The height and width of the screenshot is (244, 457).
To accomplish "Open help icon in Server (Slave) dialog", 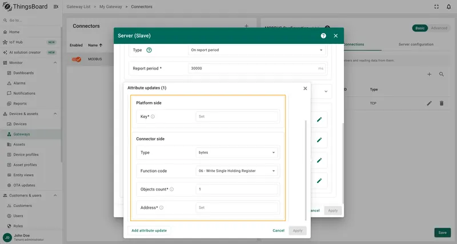I will coord(323,36).
